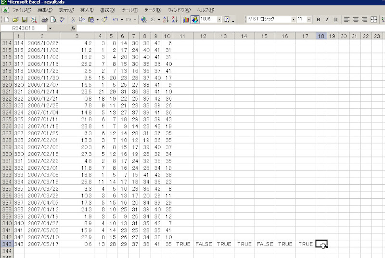This screenshot has height=258, width=385.
Task: Click the cell showing 28.8 in row 326
Action: pos(77,126)
